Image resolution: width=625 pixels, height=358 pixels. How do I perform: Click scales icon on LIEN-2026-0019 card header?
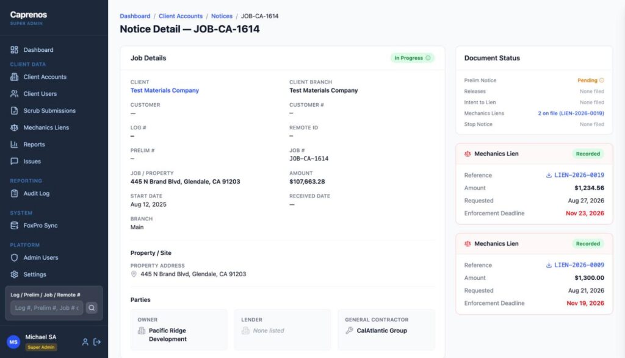click(468, 154)
